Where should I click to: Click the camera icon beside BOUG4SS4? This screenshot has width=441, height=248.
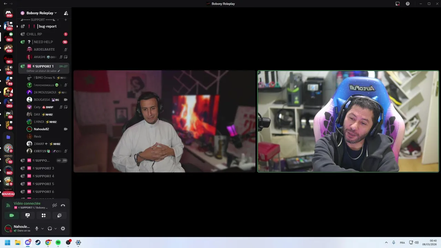tap(65, 100)
